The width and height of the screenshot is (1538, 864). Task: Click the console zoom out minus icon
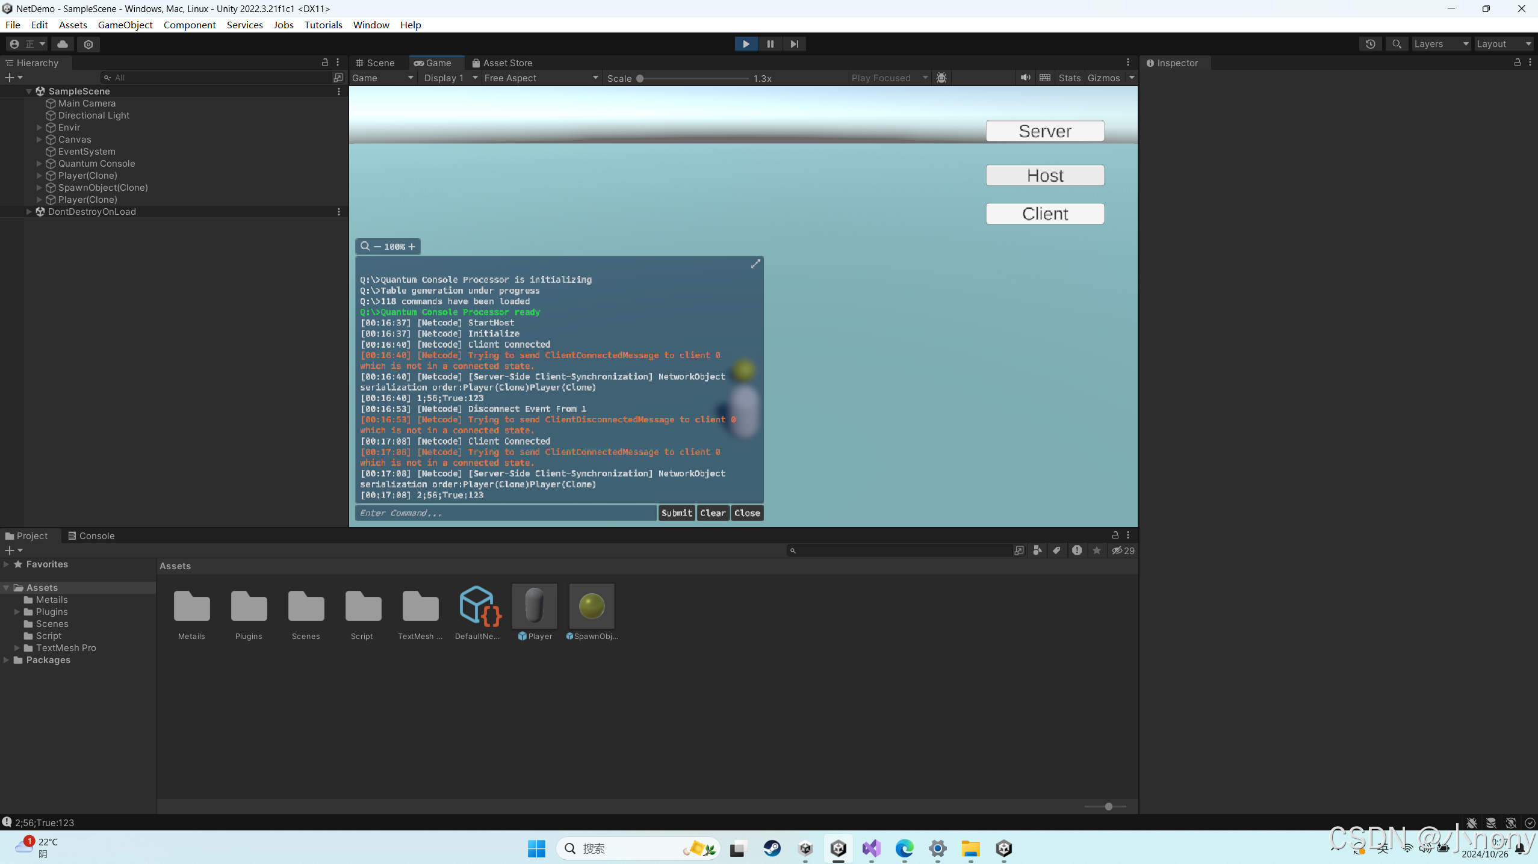click(377, 247)
